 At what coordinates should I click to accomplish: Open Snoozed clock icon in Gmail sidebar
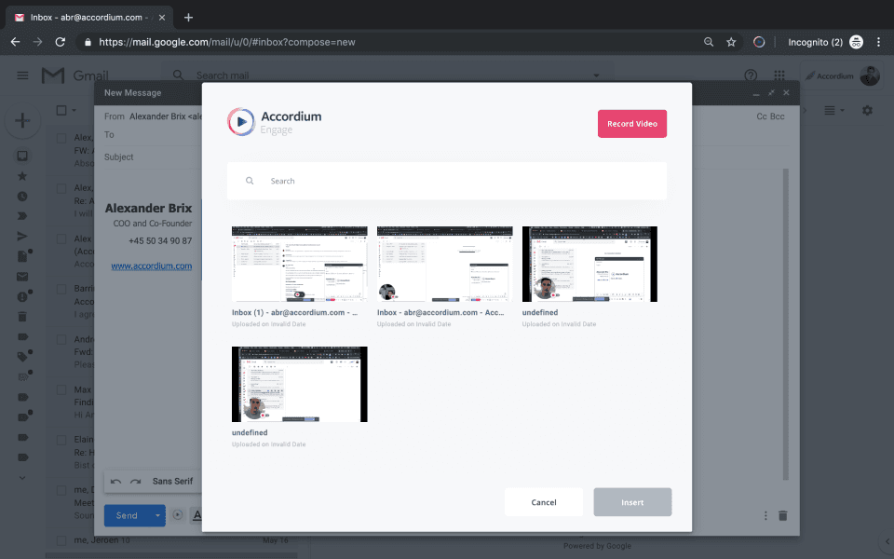click(x=22, y=197)
